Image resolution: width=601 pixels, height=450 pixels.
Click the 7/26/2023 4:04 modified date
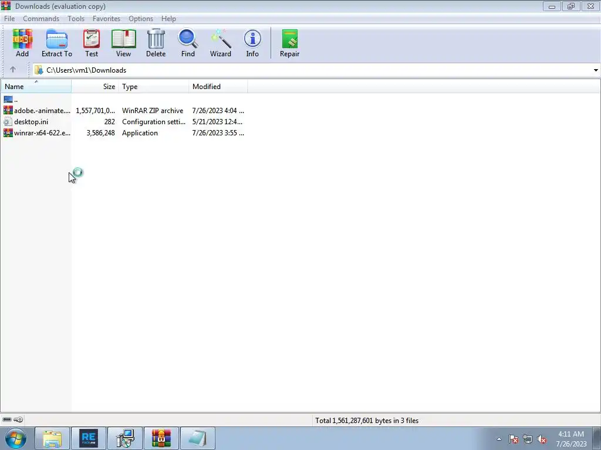(218, 111)
